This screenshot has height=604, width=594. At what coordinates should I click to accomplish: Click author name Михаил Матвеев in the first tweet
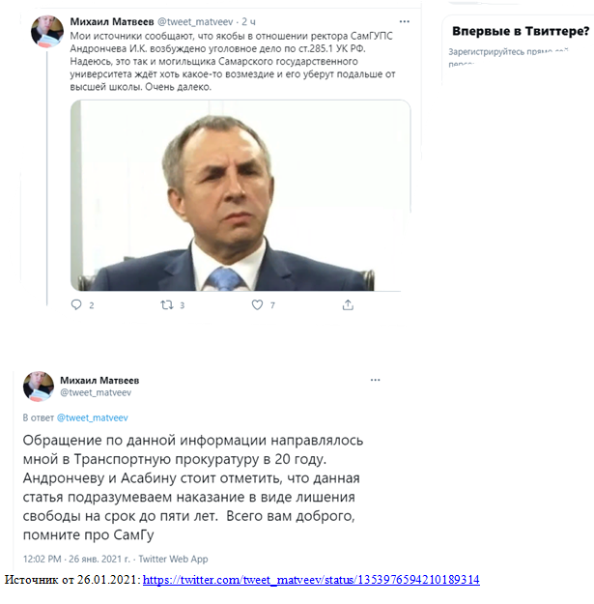click(x=112, y=22)
